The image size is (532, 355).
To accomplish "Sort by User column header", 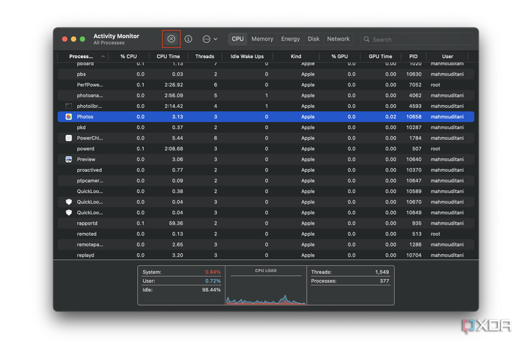I will coord(448,56).
